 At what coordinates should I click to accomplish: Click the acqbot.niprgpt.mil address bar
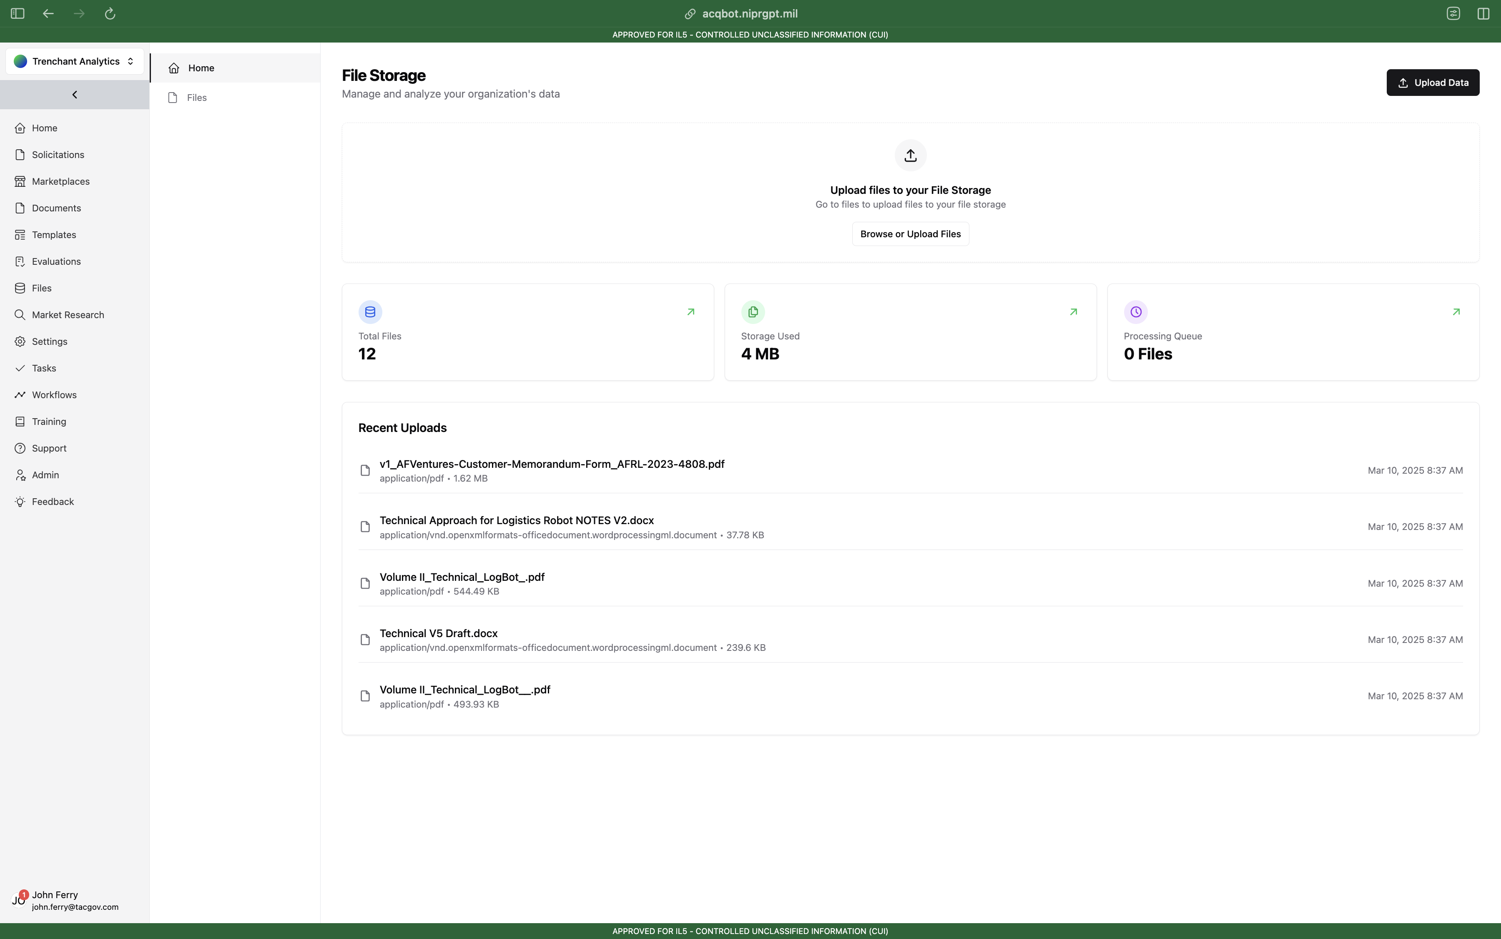click(x=750, y=14)
